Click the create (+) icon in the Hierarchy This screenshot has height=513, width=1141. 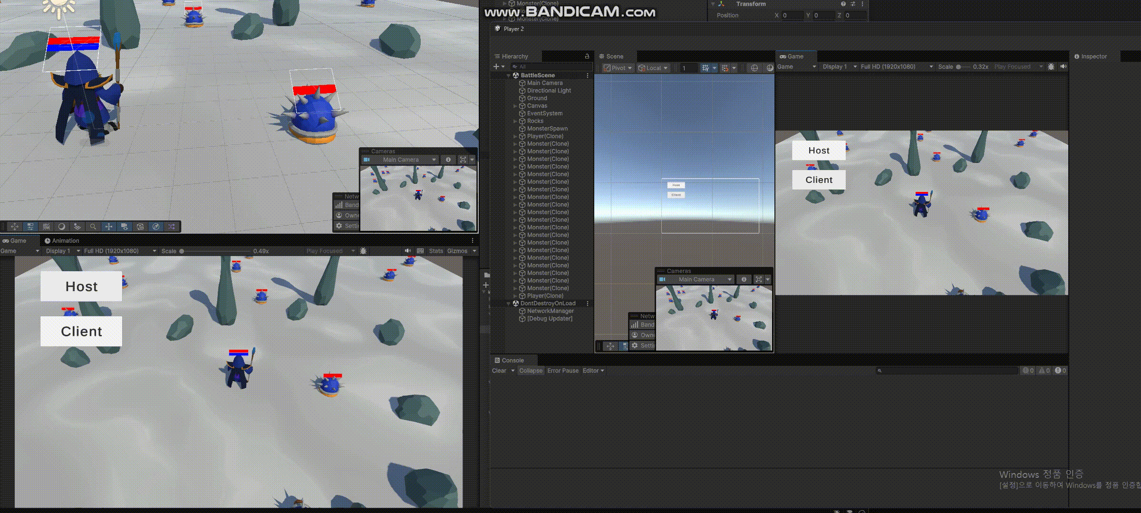coord(496,66)
